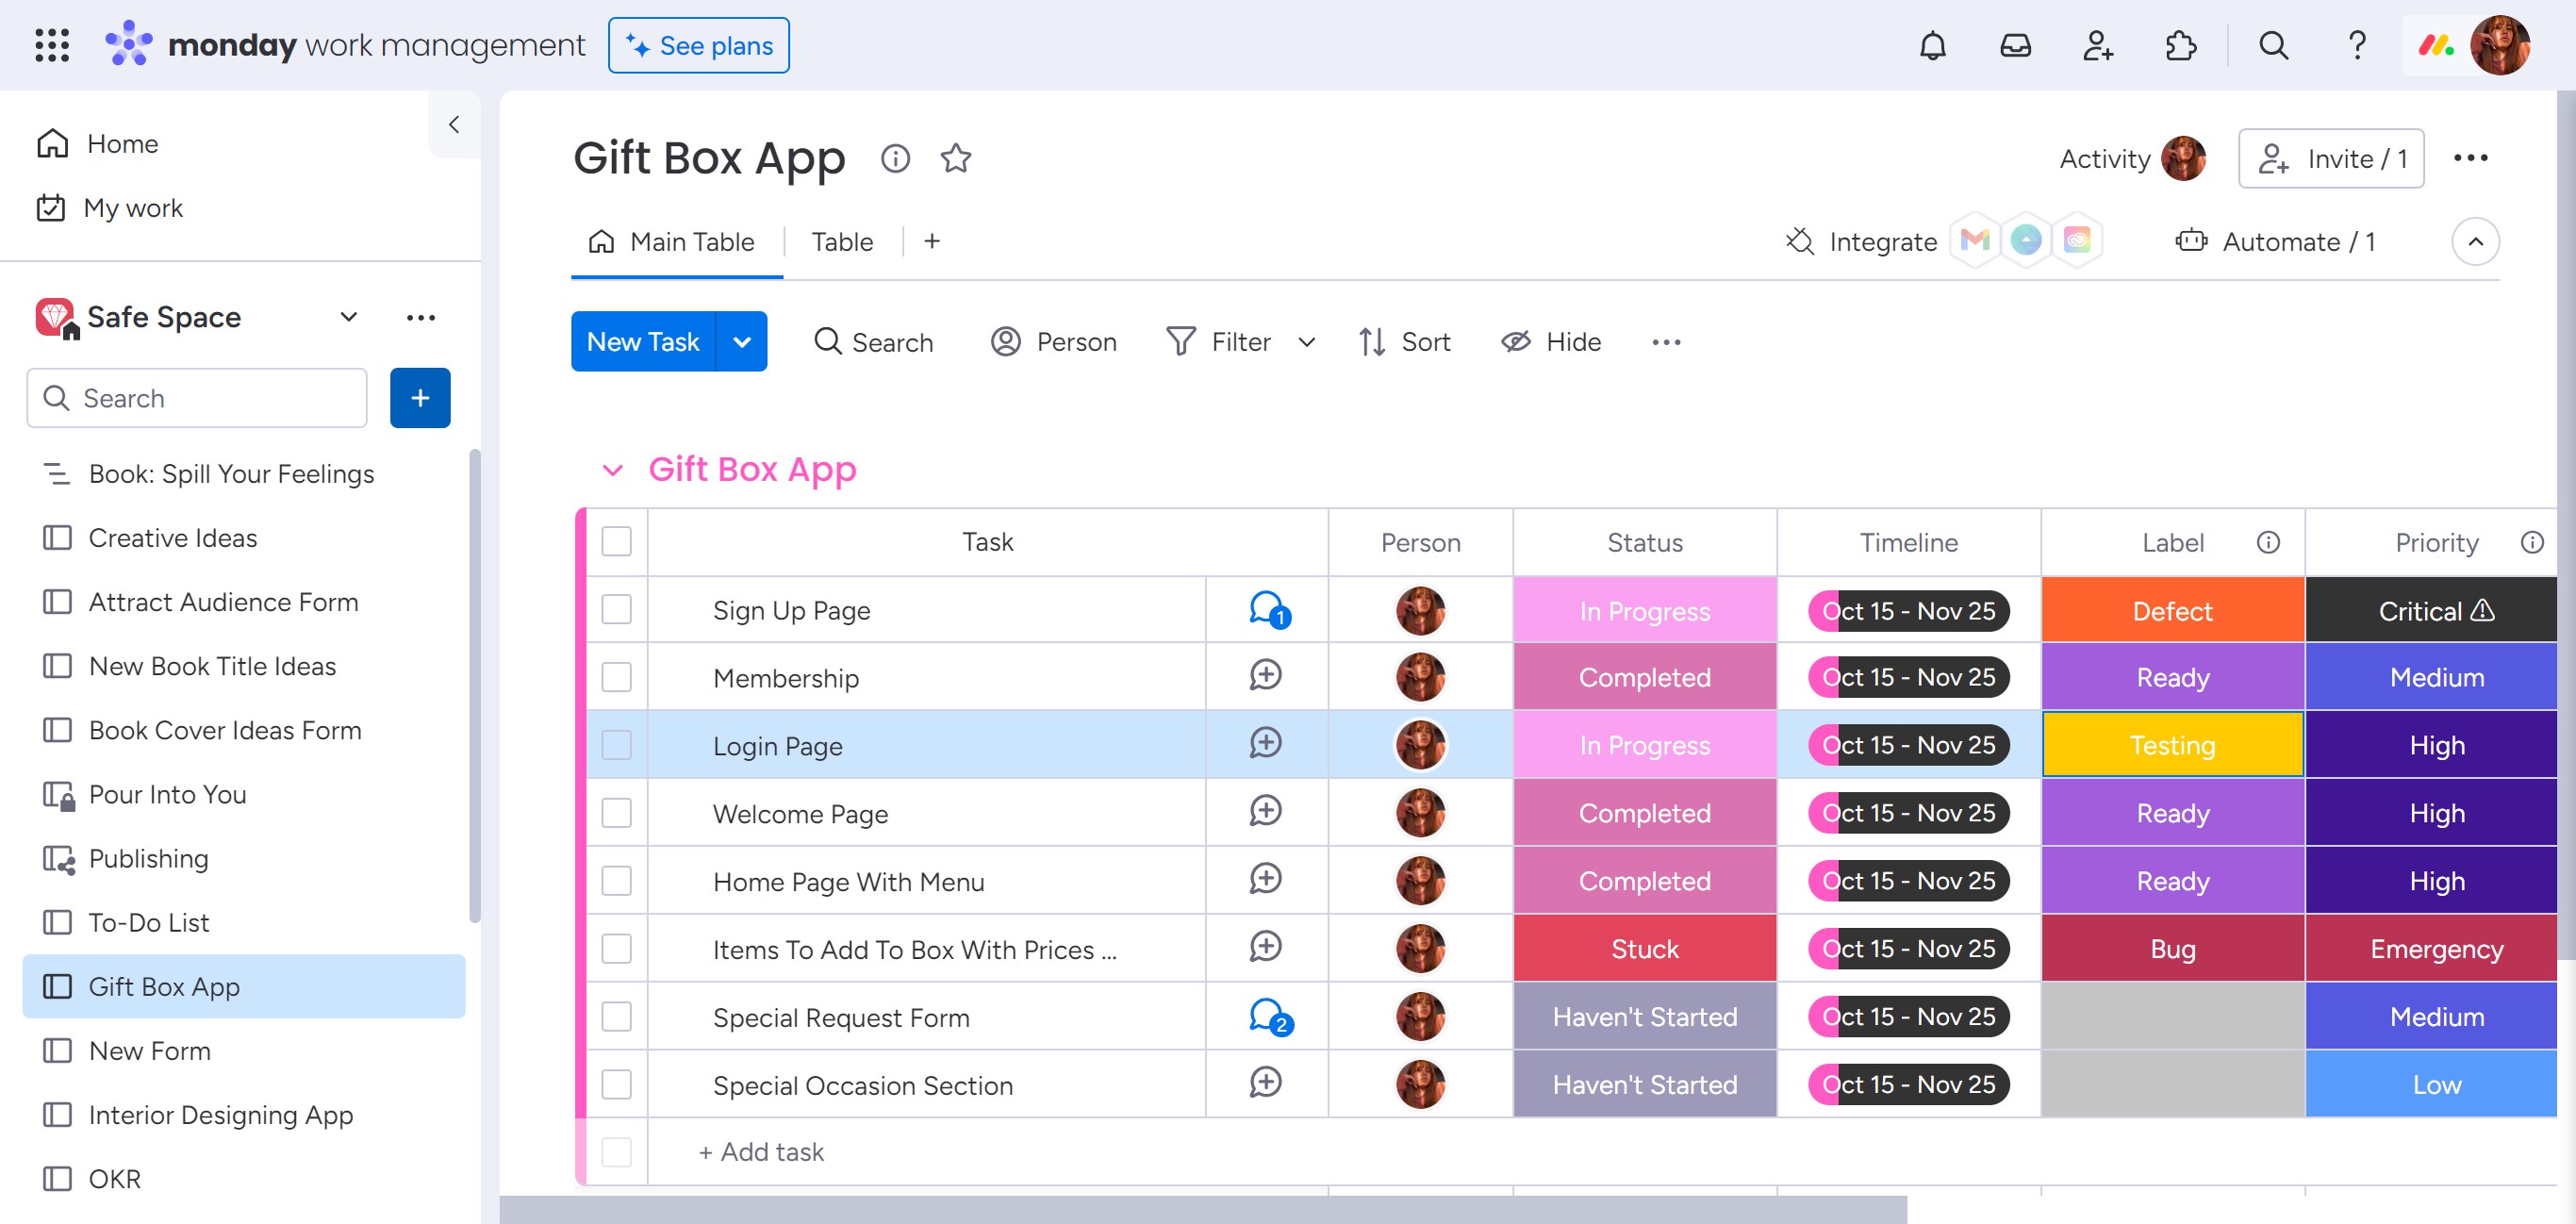Check the Membership row checkbox

[616, 677]
